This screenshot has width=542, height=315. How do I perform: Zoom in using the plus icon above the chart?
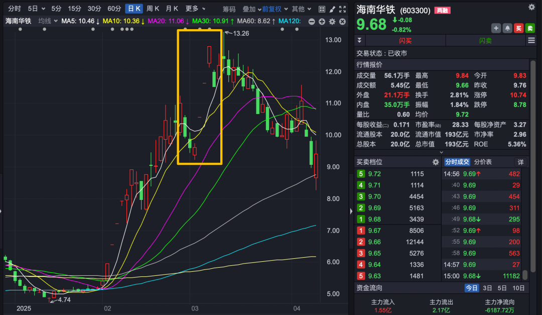click(x=322, y=22)
